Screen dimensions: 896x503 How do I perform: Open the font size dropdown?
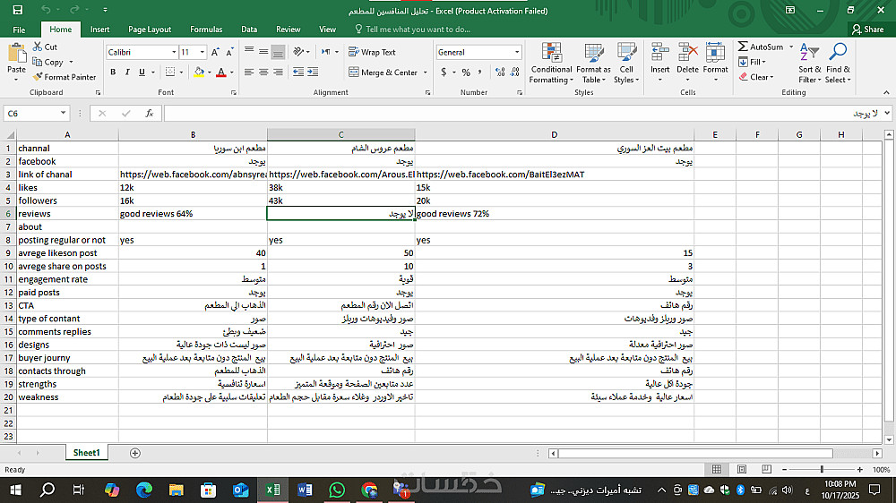202,52
